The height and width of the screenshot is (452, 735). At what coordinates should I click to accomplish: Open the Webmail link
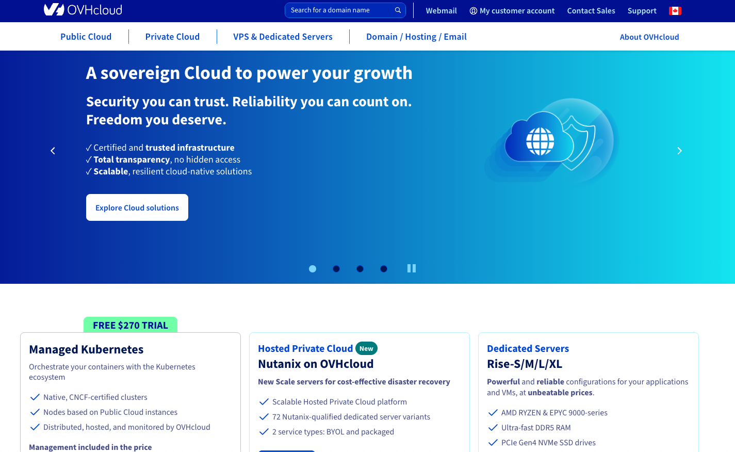click(441, 11)
